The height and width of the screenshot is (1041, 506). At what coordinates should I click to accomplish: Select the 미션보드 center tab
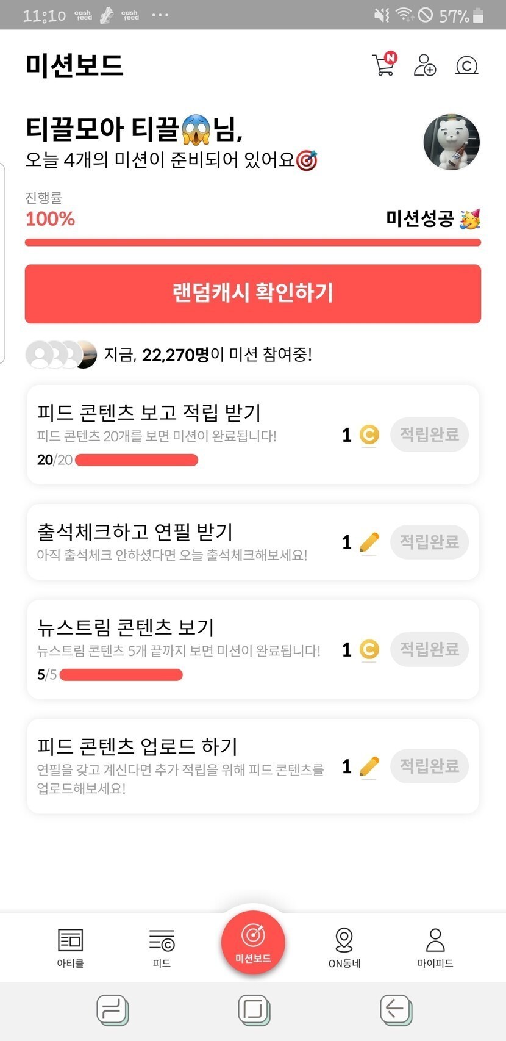[x=253, y=943]
